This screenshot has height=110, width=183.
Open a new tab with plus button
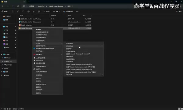[29, 2]
